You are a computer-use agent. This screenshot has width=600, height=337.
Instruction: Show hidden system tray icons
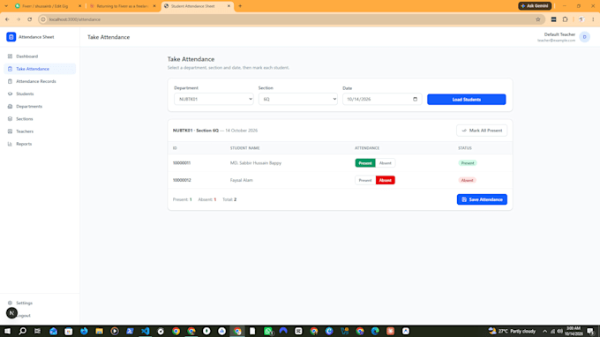click(x=545, y=331)
